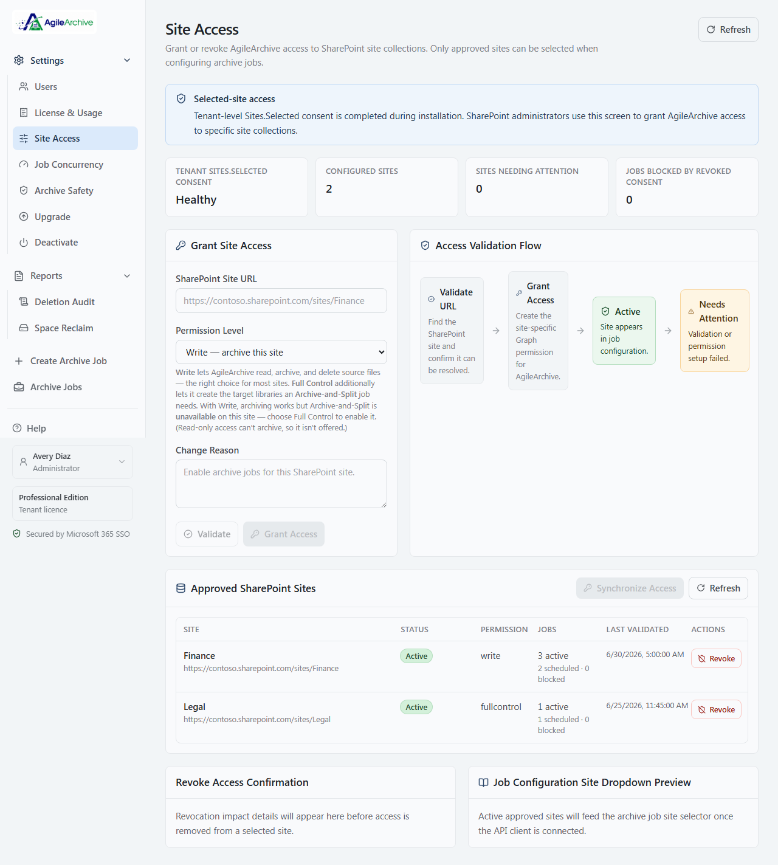The height and width of the screenshot is (865, 778).
Task: Click the Archive Safety shield icon
Action: [x=24, y=190]
